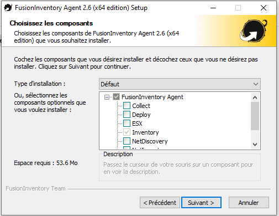Click the dropdown arrow beside Défaut
Image resolution: width=279 pixels, height=216 pixels.
[x=256, y=84]
